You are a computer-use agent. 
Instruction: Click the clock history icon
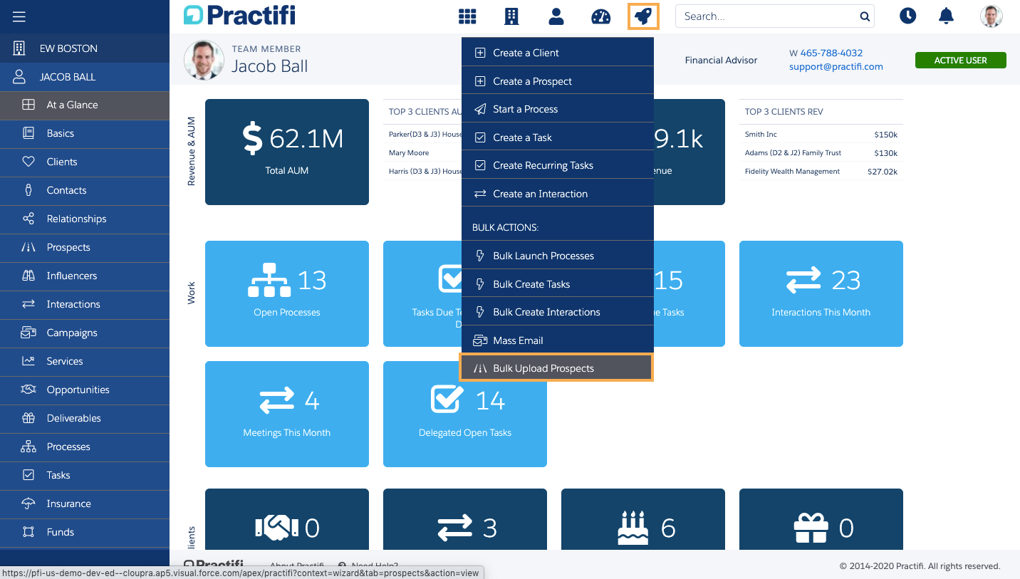point(907,16)
